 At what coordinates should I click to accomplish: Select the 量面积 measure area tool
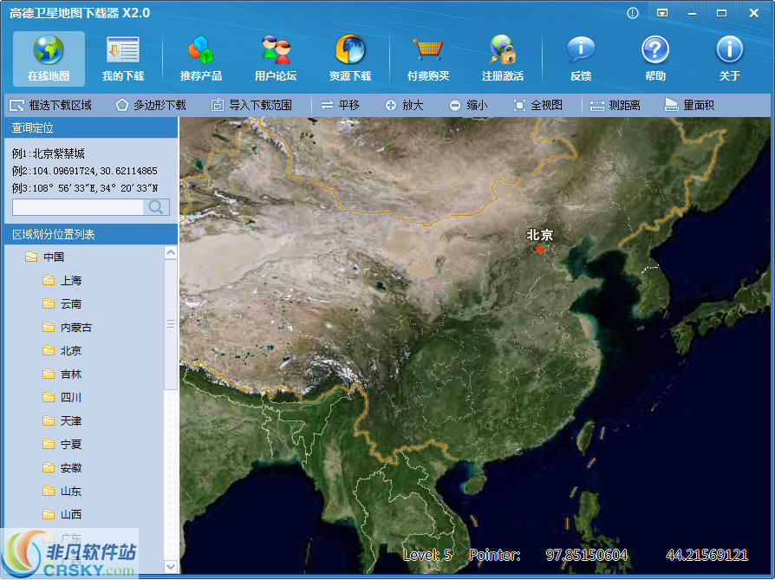click(x=689, y=105)
